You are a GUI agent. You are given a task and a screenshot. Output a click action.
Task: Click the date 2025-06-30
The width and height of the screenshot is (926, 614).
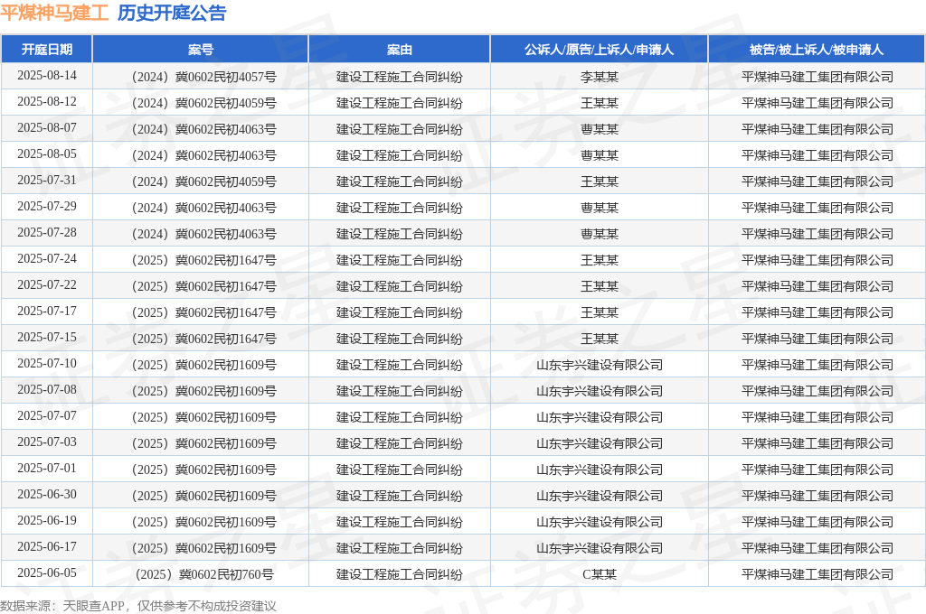[x=47, y=494]
